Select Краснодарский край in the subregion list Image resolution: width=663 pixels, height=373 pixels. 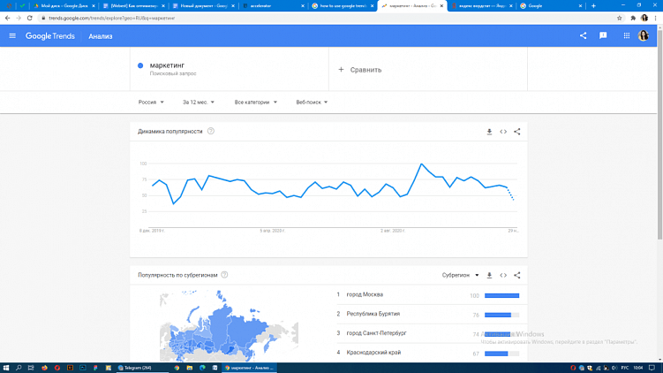point(373,353)
